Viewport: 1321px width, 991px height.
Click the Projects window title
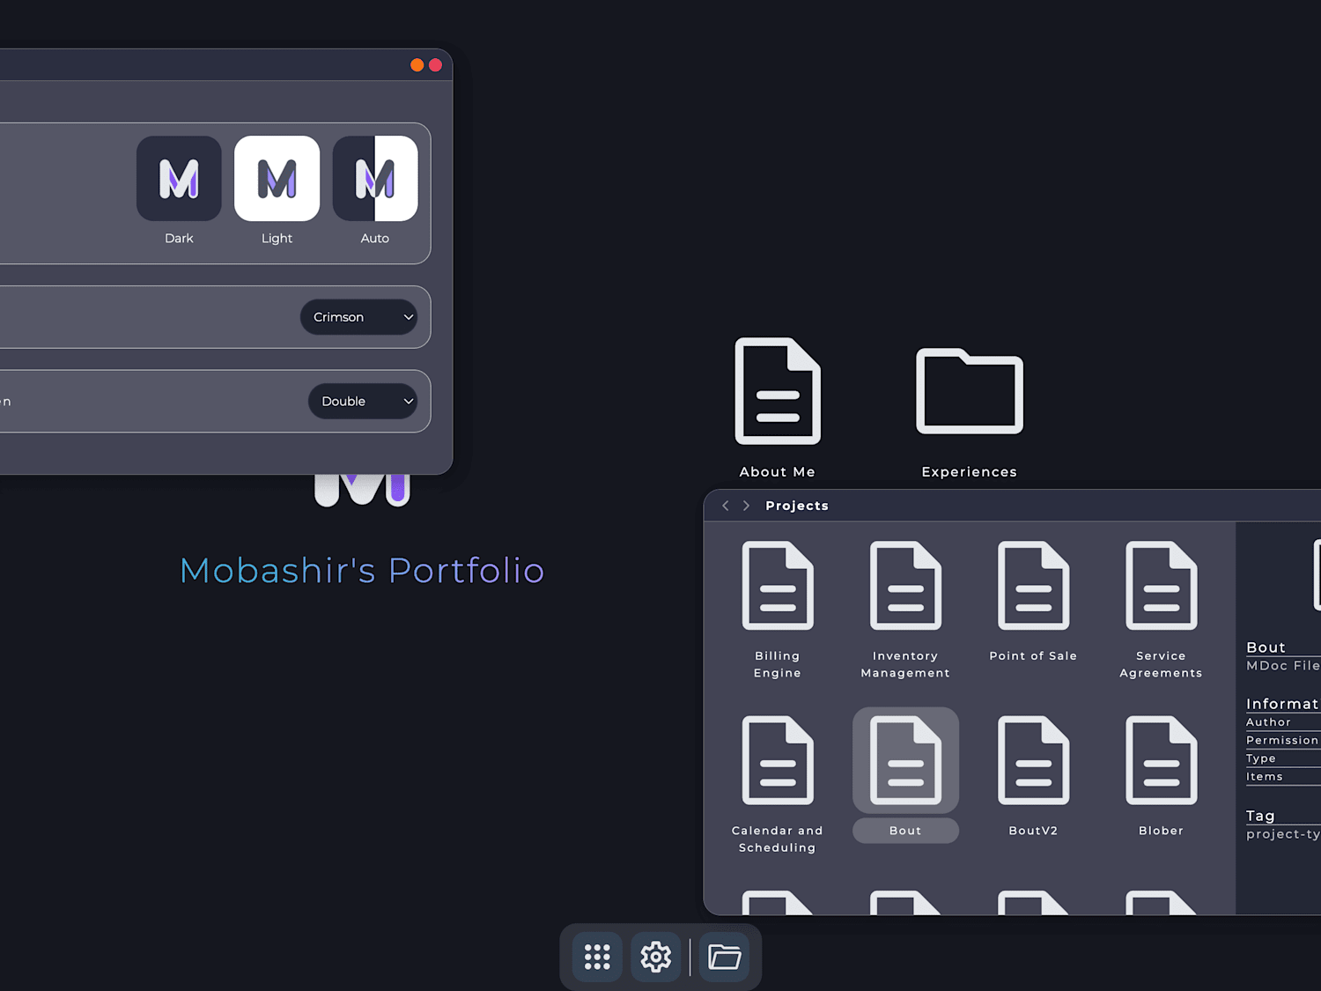coord(797,506)
